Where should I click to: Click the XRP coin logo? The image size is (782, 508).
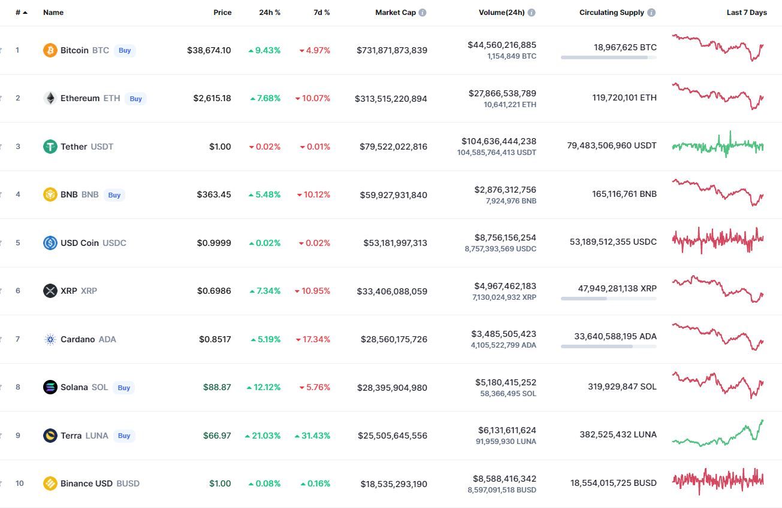click(50, 291)
